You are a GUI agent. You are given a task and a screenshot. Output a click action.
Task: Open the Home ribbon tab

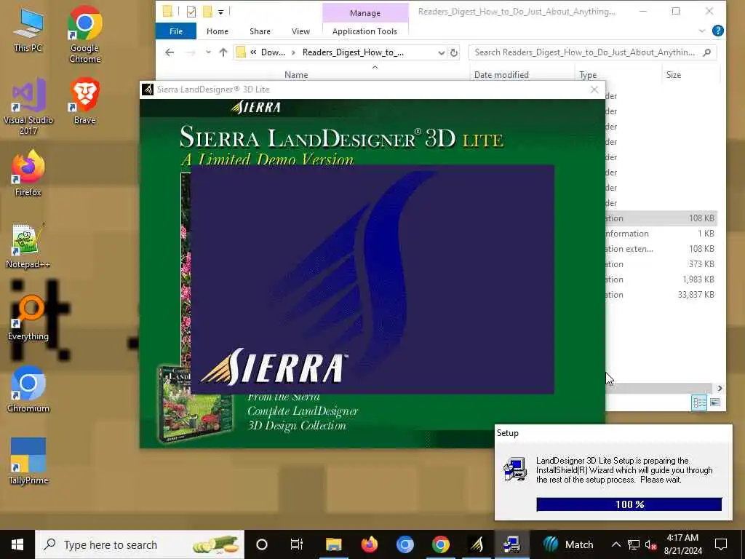(217, 31)
